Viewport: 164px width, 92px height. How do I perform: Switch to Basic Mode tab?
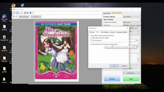[107, 13]
